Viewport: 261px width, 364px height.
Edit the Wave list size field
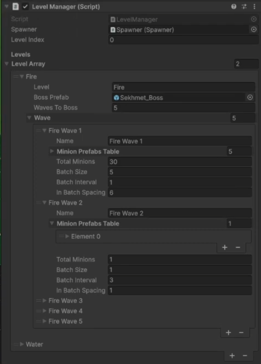(x=243, y=118)
